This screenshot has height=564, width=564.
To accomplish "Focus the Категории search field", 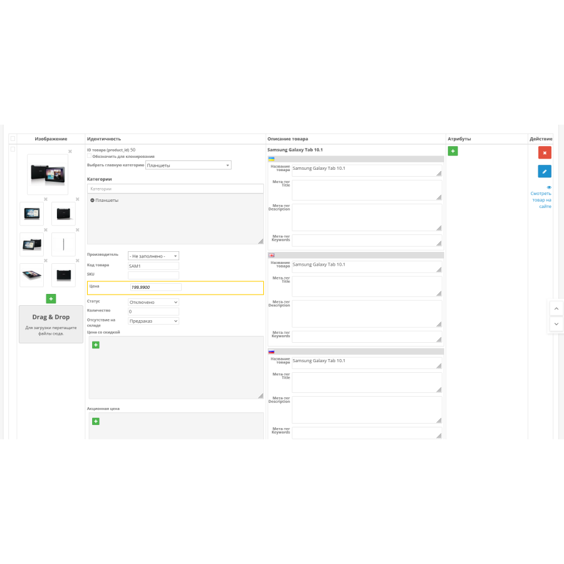I will 175,189.
